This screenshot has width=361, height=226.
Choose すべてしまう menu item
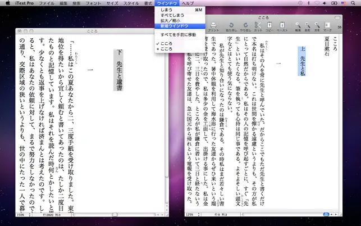180,15
